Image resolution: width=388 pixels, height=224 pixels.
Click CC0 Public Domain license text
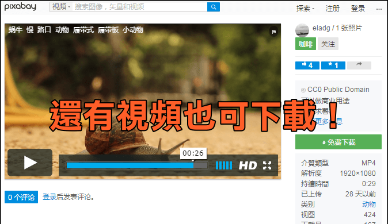point(338,90)
